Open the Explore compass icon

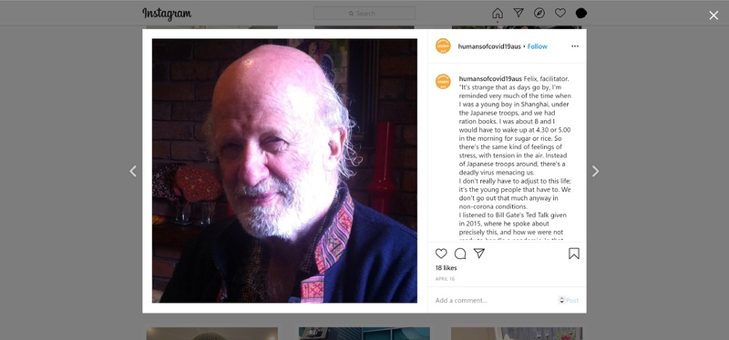click(x=539, y=13)
